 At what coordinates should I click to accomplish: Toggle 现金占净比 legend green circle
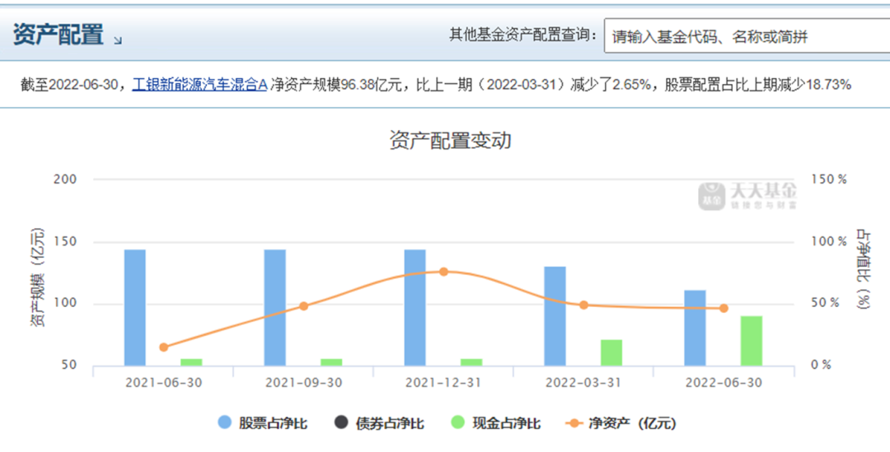(457, 422)
